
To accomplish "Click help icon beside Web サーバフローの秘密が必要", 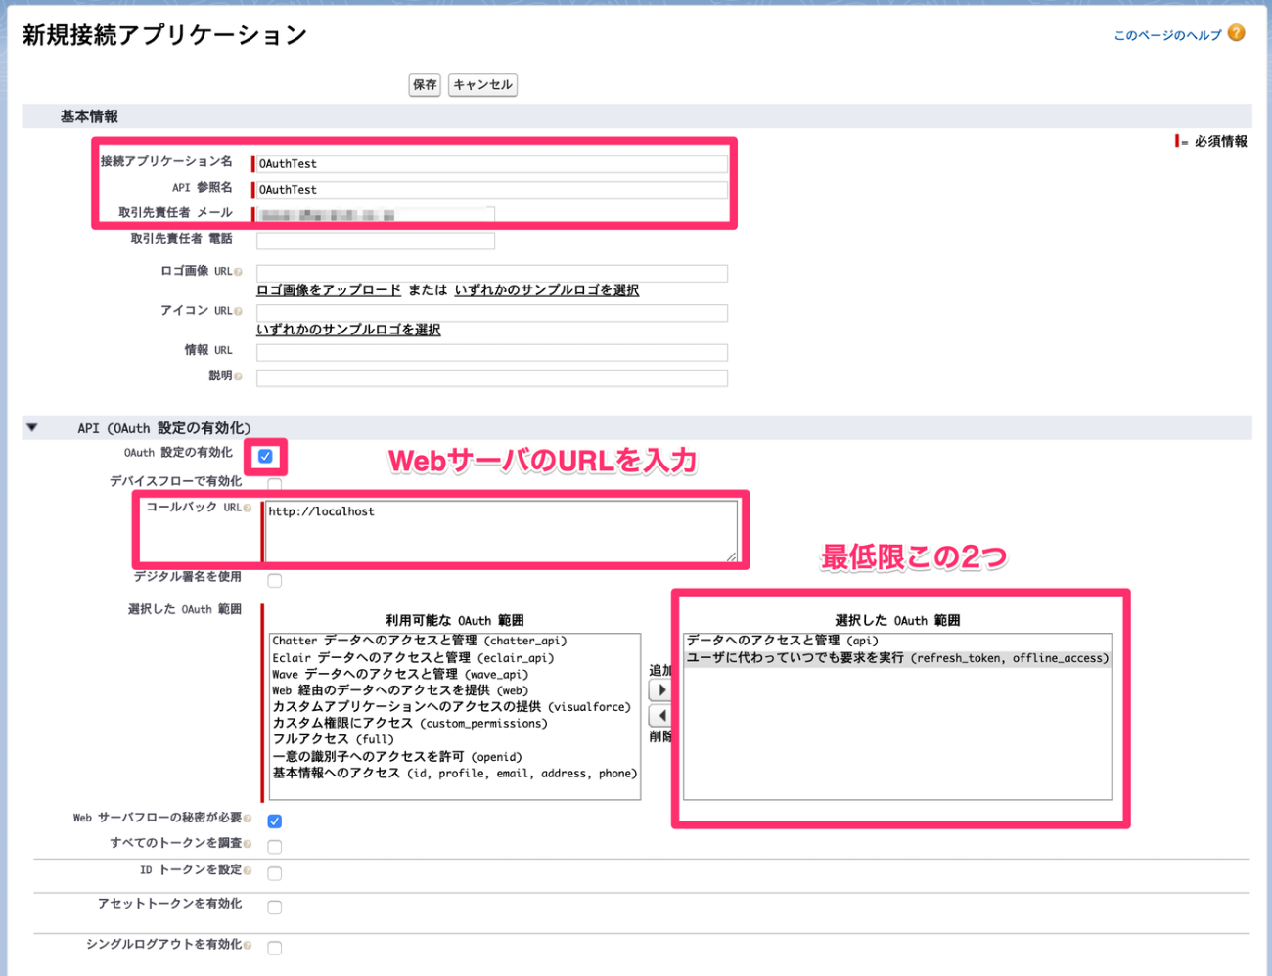I will coord(248,819).
